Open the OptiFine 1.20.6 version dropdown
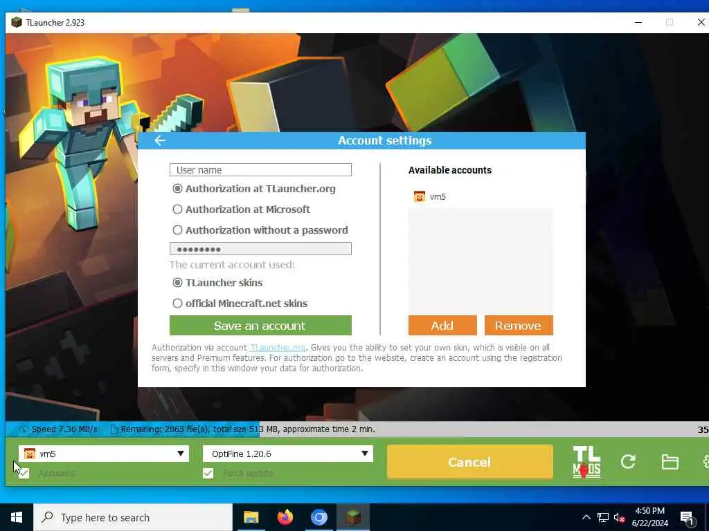The height and width of the screenshot is (531, 709). [288, 454]
